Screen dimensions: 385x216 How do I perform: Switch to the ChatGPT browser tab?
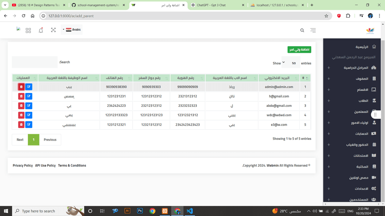(x=217, y=5)
